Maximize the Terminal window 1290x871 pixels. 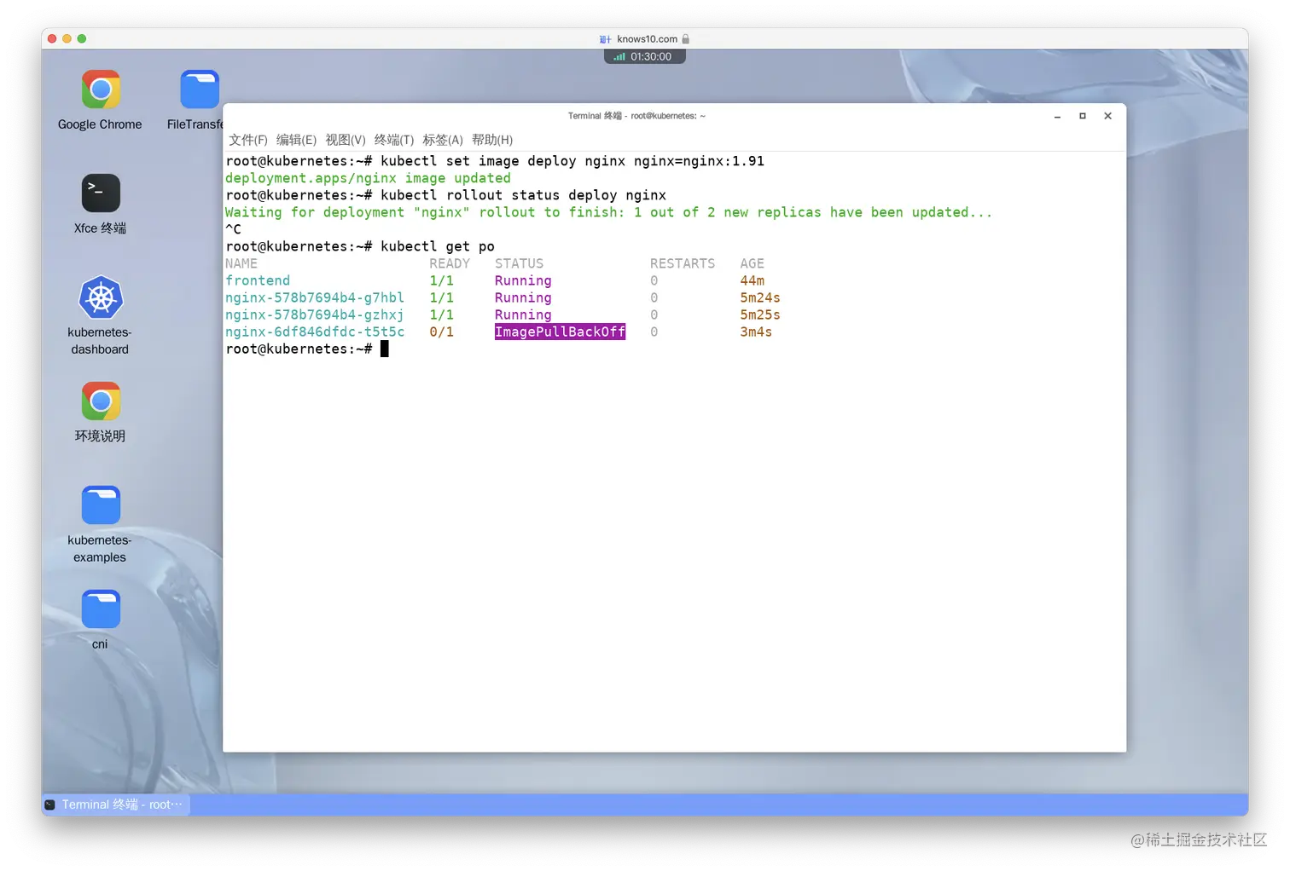(1083, 116)
